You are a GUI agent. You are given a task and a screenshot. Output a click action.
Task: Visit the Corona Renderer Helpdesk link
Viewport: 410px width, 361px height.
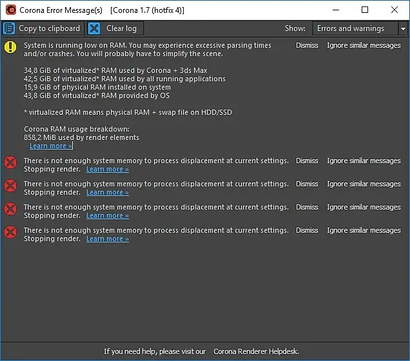pyautogui.click(x=256, y=351)
